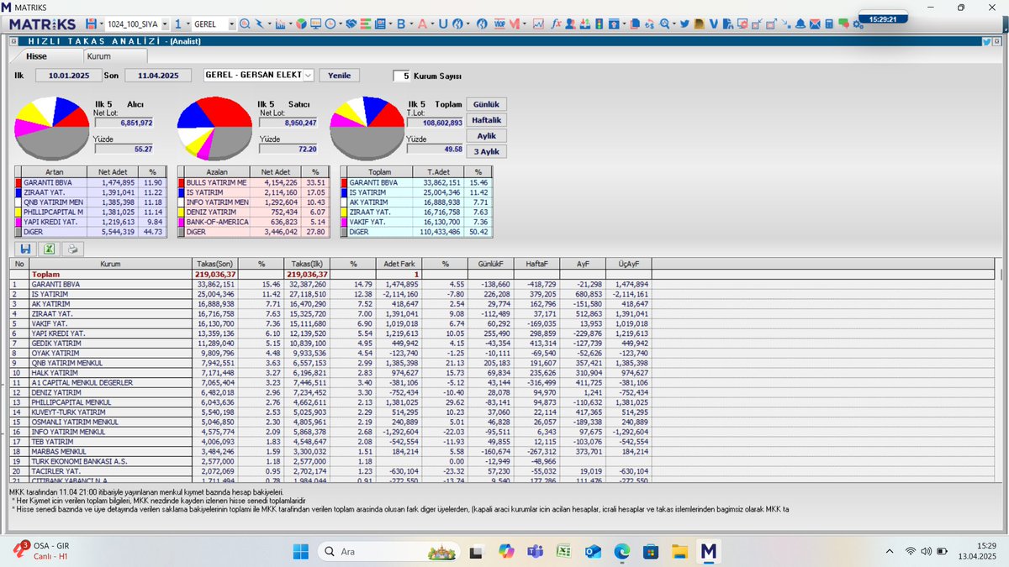This screenshot has height=567, width=1009.
Task: Open Microsoft Edge from taskbar
Action: click(x=621, y=551)
